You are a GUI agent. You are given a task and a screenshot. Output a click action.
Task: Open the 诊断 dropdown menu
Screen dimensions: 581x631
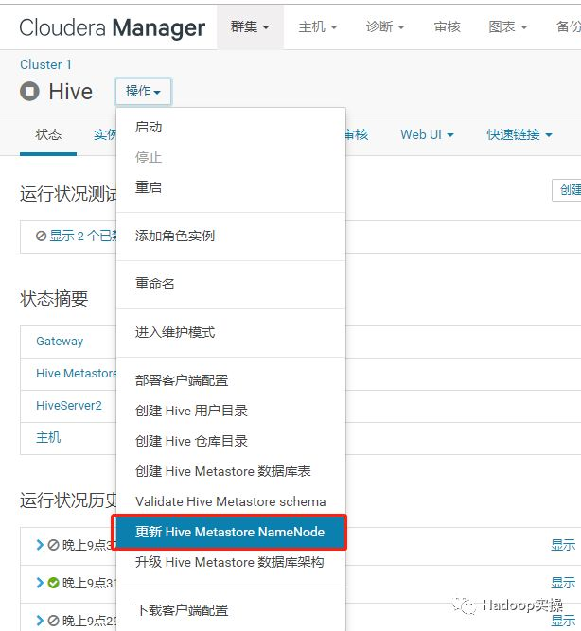coord(385,27)
